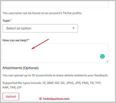The width and height of the screenshot is (116, 103).
Task: Click the copyright symbol in the watermark
Action: pos(40,99)
